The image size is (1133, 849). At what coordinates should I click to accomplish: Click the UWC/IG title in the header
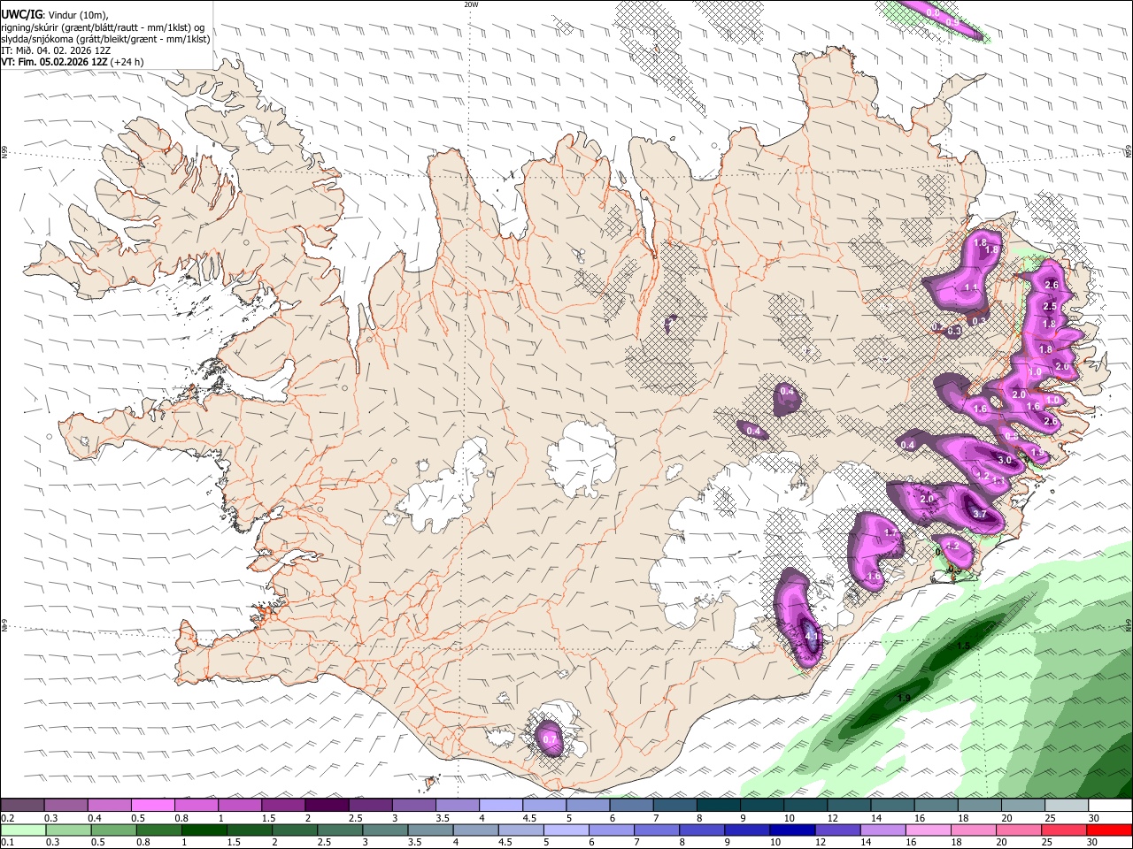point(21,15)
